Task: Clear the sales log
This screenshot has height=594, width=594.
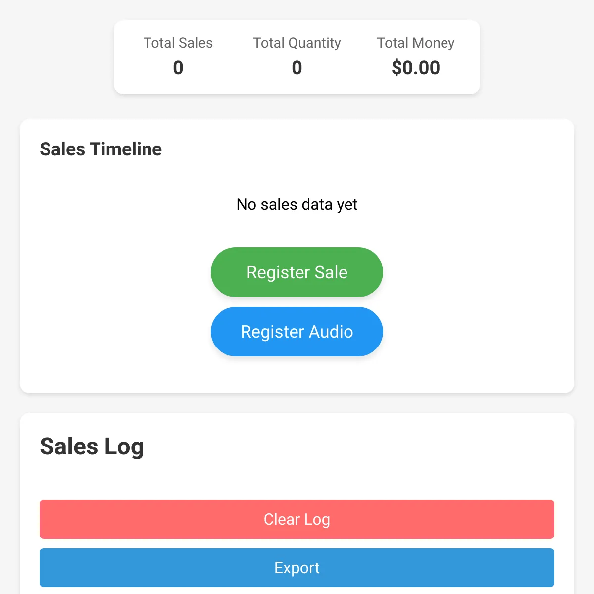Action: tap(297, 519)
